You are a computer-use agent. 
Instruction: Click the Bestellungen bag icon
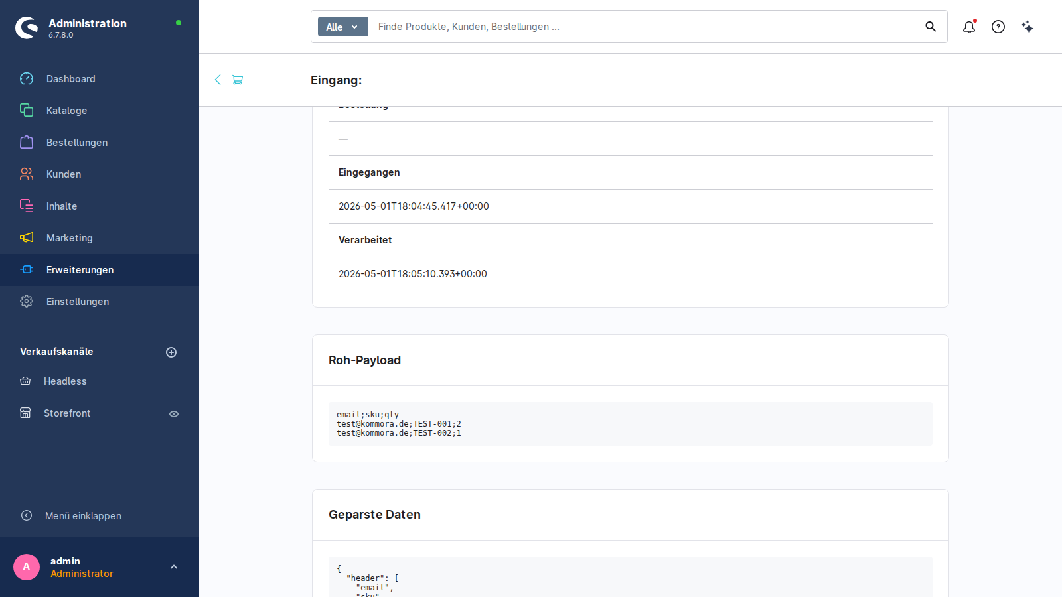pyautogui.click(x=27, y=143)
